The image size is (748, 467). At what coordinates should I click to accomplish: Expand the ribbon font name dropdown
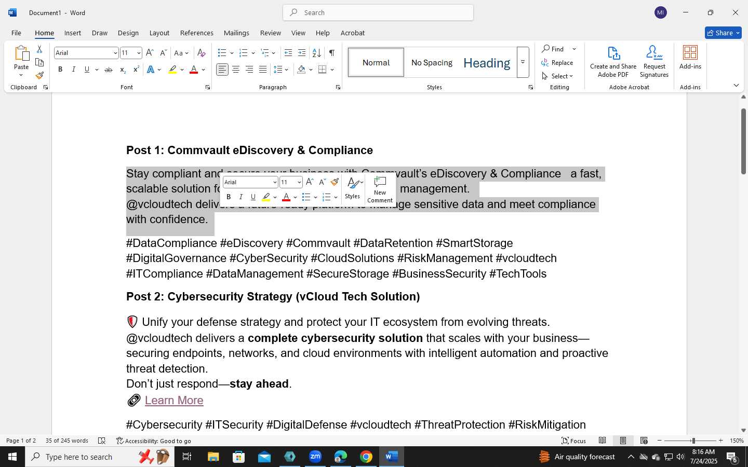pyautogui.click(x=115, y=53)
